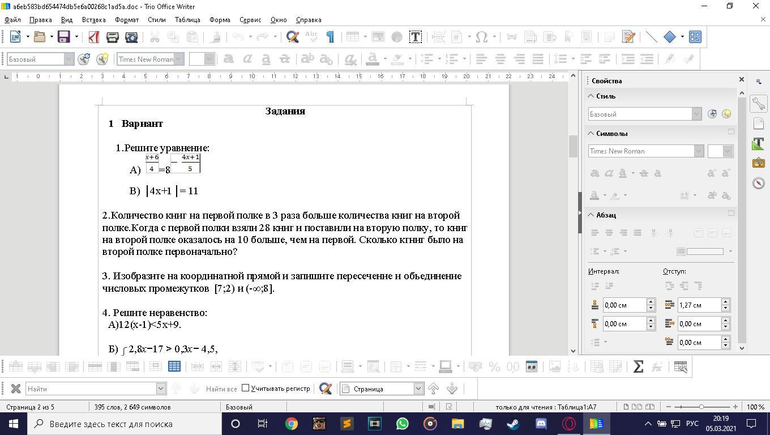Open the 'Страница' navigation dropdown
Image resolution: width=770 pixels, height=435 pixels.
point(418,389)
